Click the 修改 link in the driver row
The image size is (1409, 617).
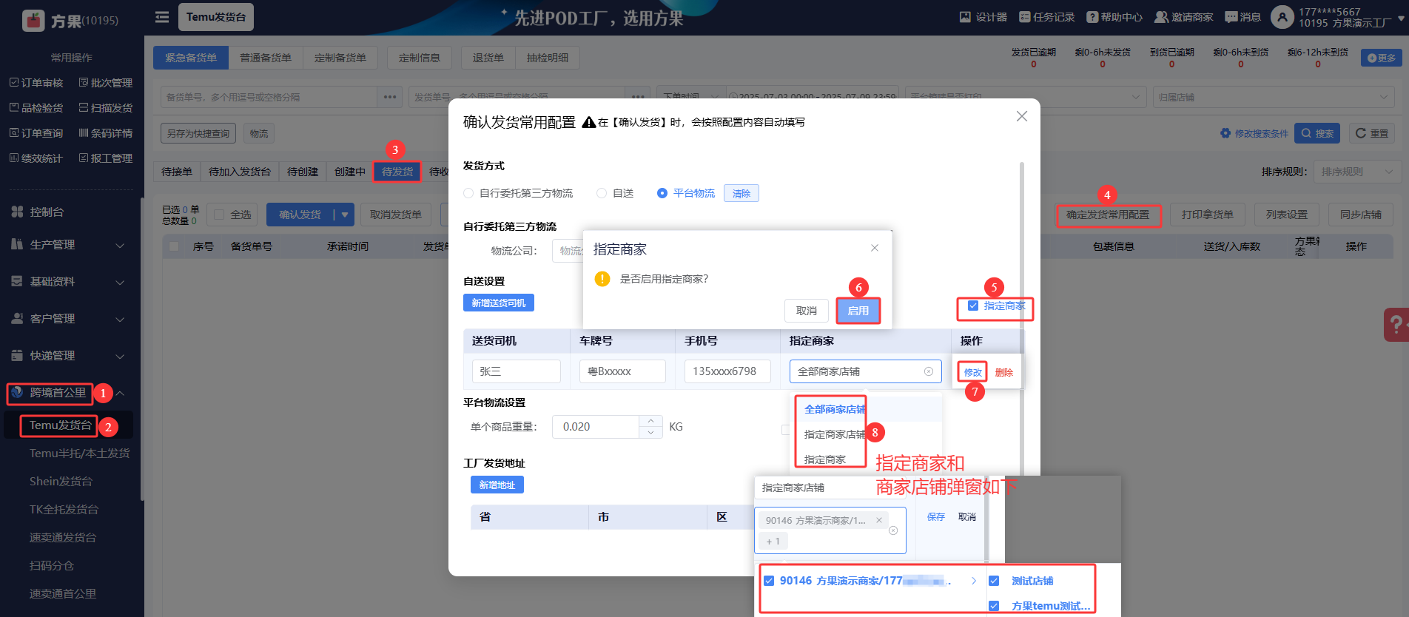coord(972,372)
